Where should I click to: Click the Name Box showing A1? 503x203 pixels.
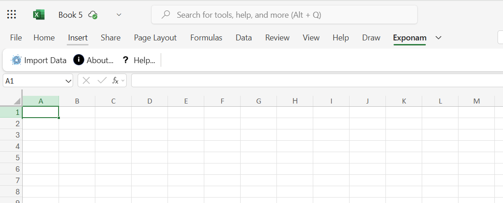click(38, 80)
